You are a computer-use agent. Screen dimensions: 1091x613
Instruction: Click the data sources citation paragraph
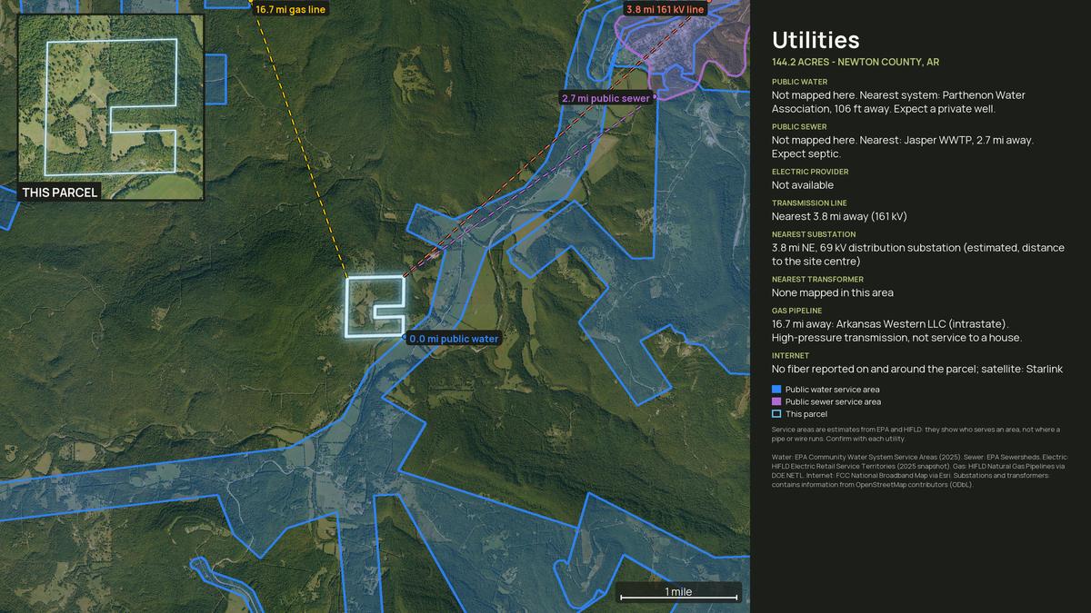point(918,470)
